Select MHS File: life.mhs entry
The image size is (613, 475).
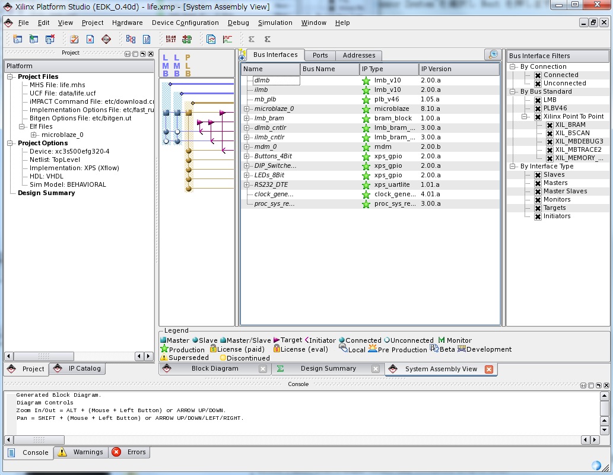click(x=57, y=85)
